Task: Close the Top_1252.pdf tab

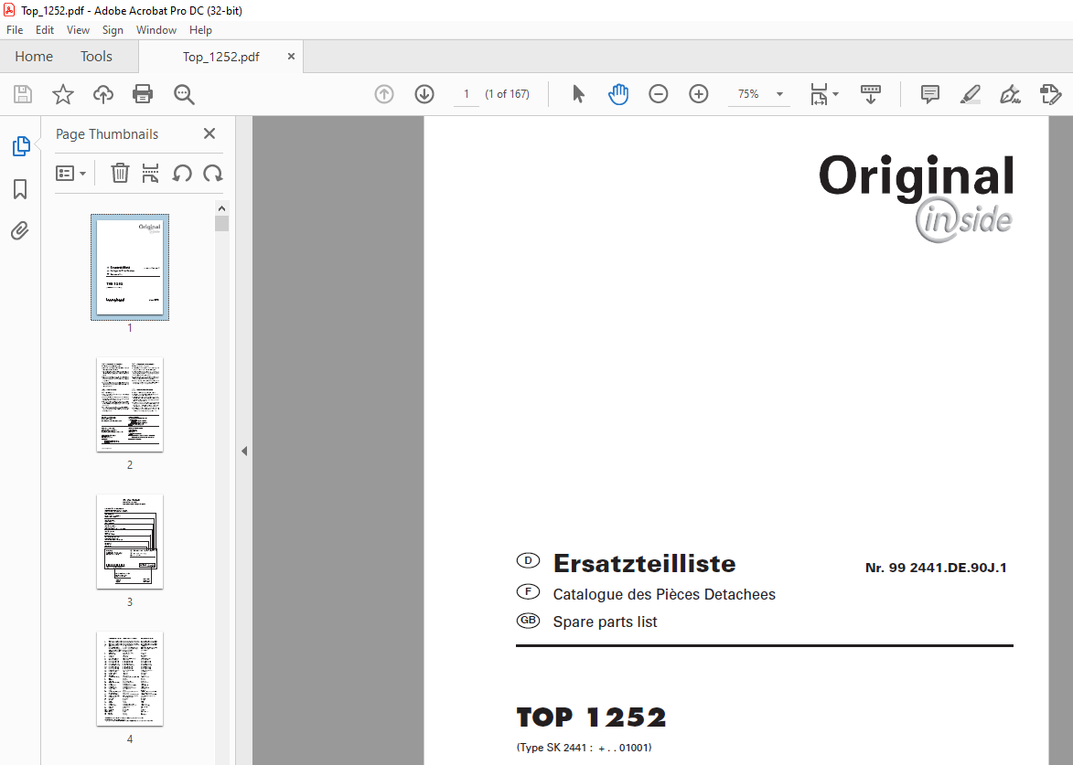Action: point(291,57)
